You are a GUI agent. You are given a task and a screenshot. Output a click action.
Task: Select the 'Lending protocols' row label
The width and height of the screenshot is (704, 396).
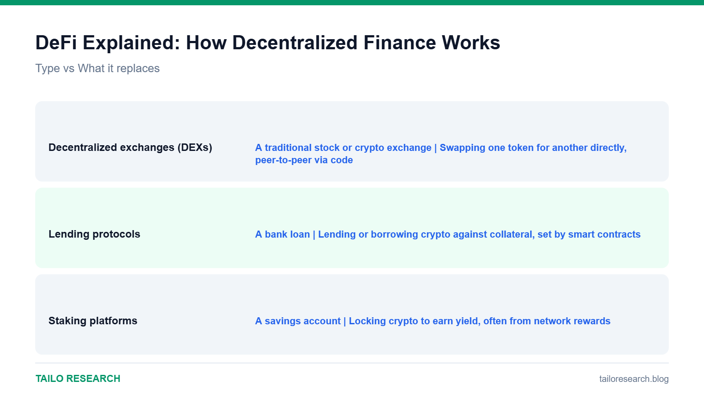pos(94,234)
